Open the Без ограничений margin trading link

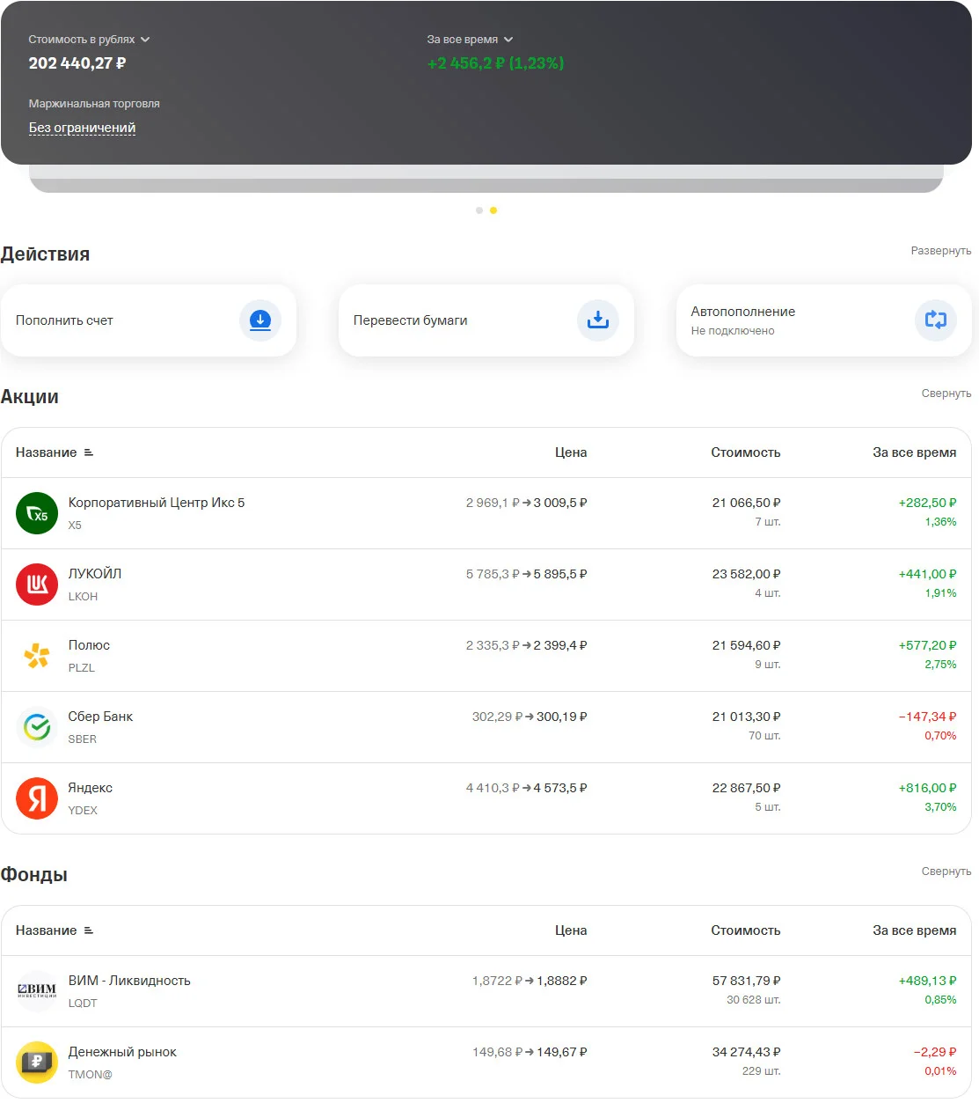(82, 128)
